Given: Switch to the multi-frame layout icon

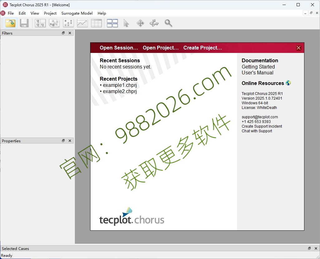Looking at the screenshot, I should (x=112, y=23).
